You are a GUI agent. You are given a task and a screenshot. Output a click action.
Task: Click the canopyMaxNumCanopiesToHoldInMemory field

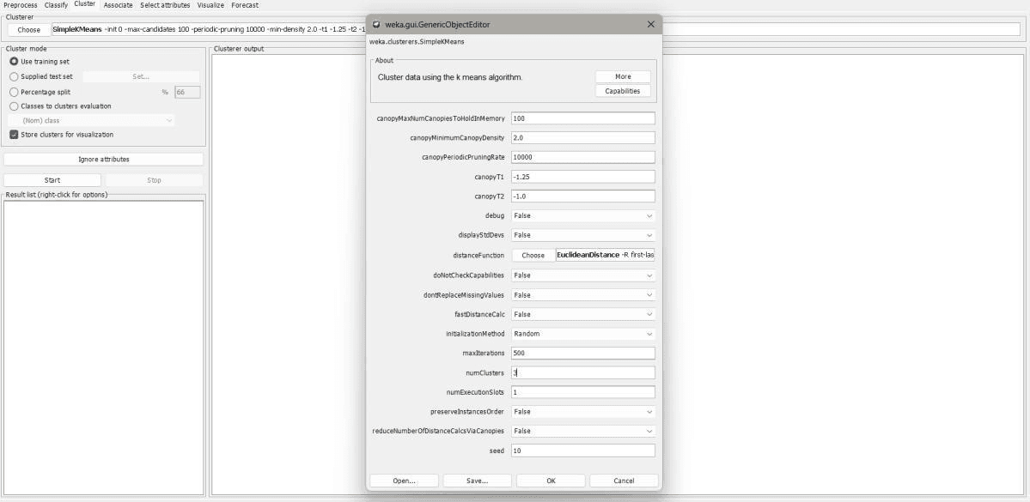(x=583, y=118)
